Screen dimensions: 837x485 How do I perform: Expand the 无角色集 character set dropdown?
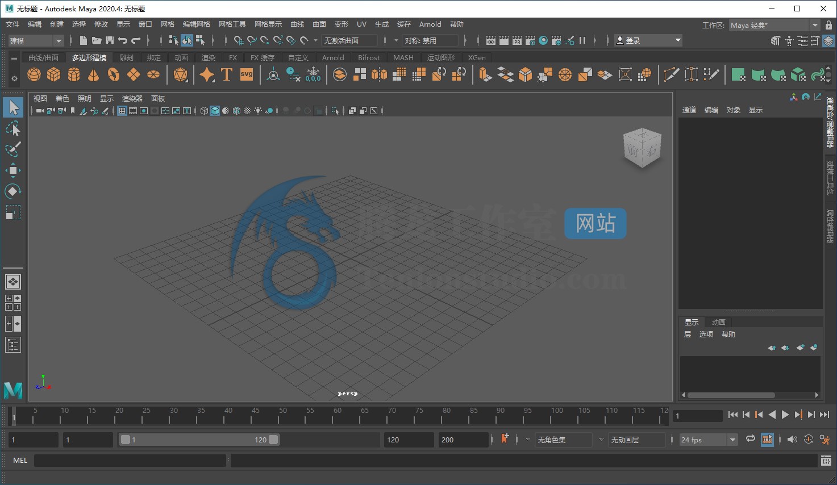564,440
